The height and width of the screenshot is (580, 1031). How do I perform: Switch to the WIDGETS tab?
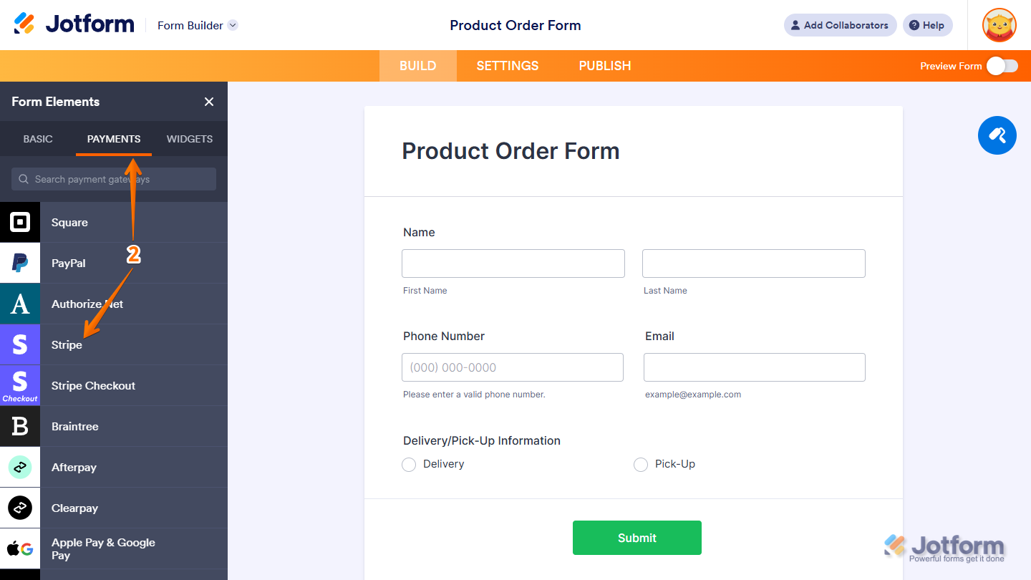tap(189, 139)
